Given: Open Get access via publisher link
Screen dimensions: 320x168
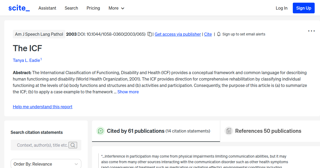Looking at the screenshot, I should 178,34.
